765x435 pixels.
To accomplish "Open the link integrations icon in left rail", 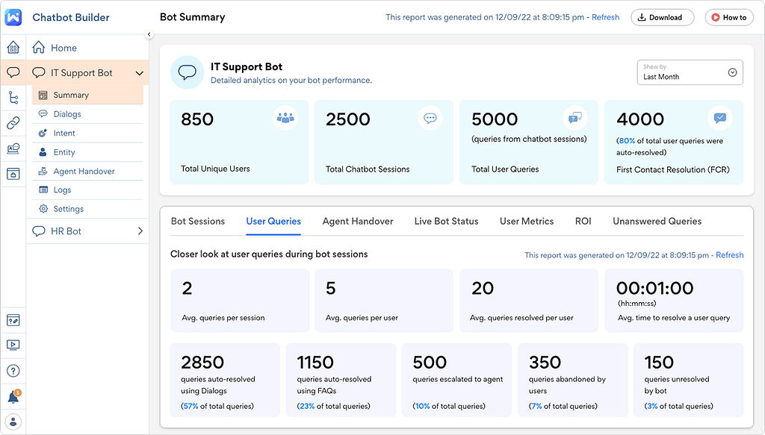I will [x=13, y=123].
